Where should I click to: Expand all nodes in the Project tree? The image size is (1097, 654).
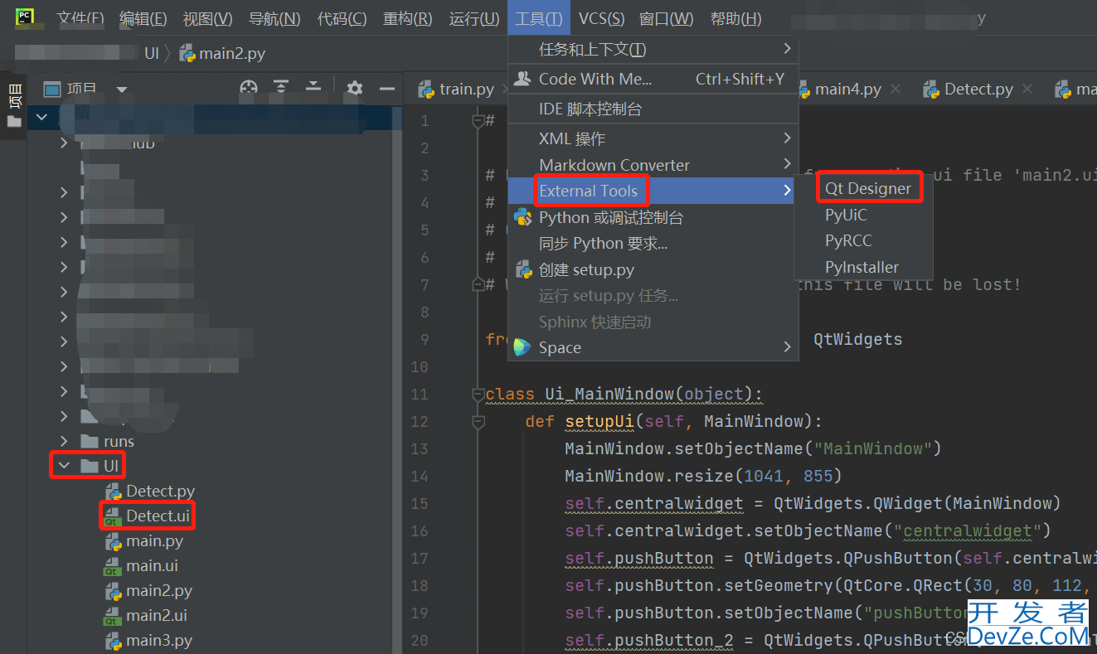[282, 88]
